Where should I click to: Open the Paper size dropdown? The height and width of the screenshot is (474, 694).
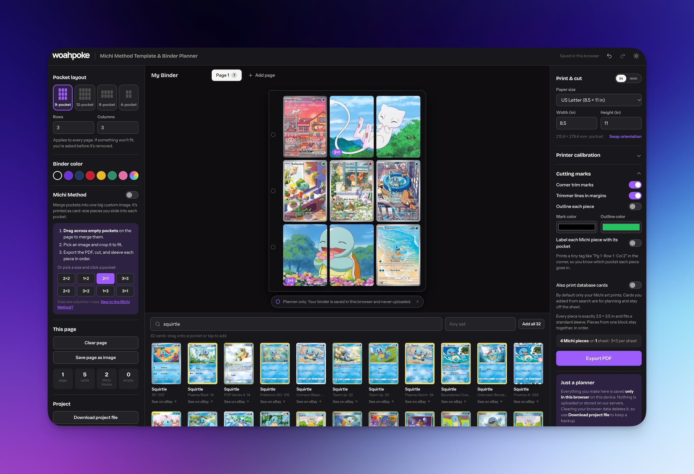[599, 100]
